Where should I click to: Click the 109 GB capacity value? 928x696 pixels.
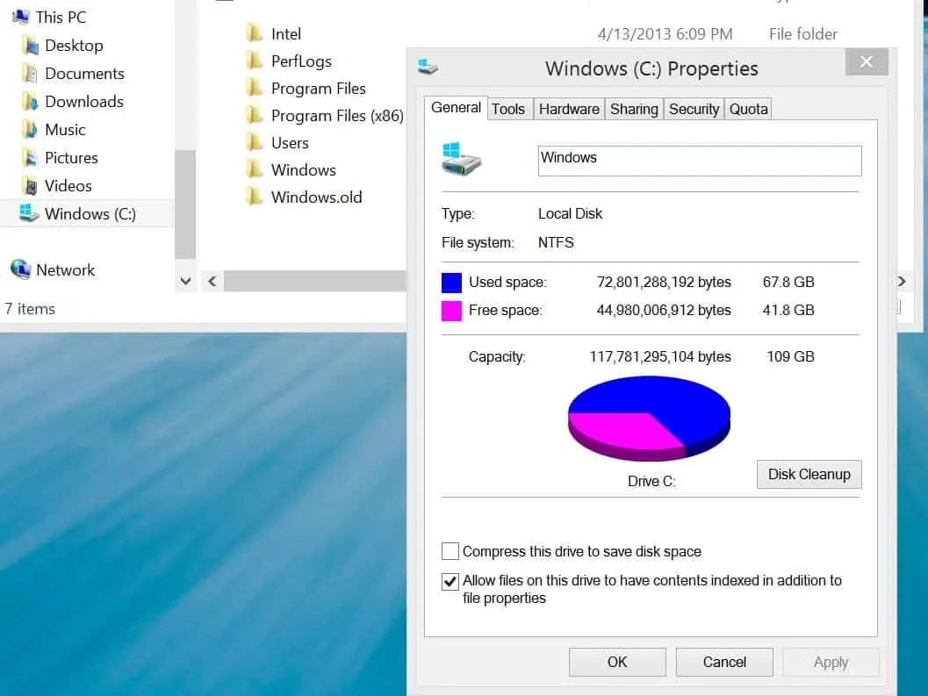[x=791, y=357]
